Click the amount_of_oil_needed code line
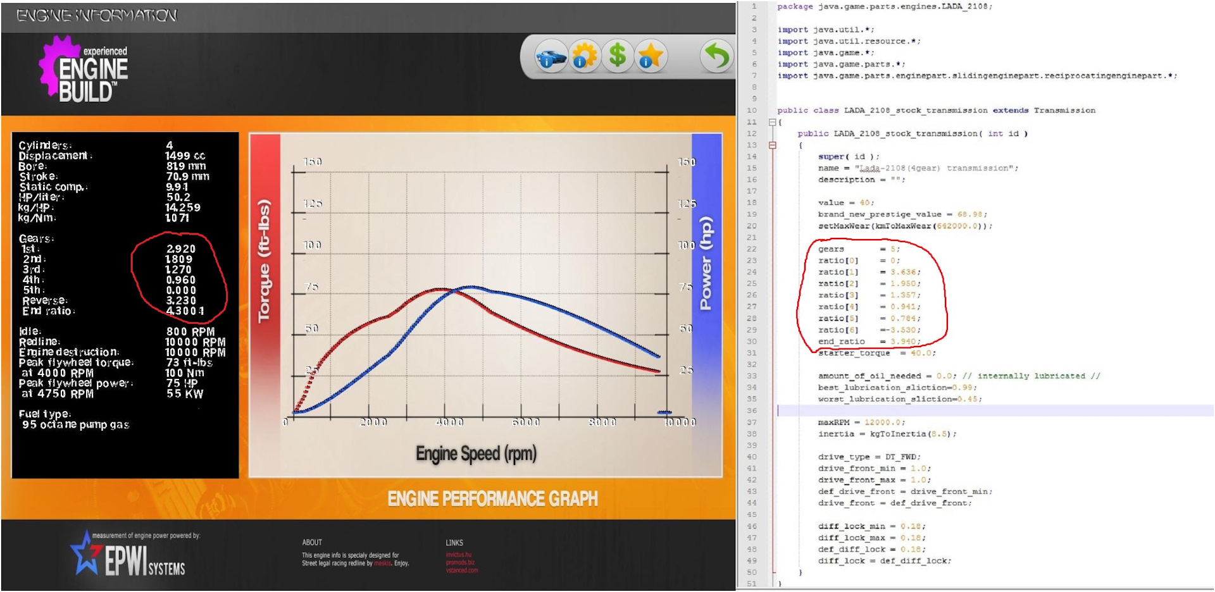 959,376
